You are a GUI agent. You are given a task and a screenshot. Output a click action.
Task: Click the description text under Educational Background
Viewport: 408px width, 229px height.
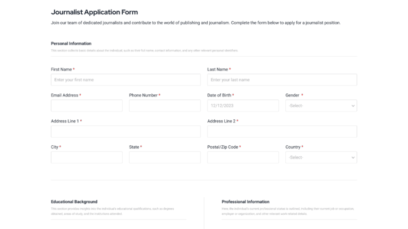(x=113, y=211)
